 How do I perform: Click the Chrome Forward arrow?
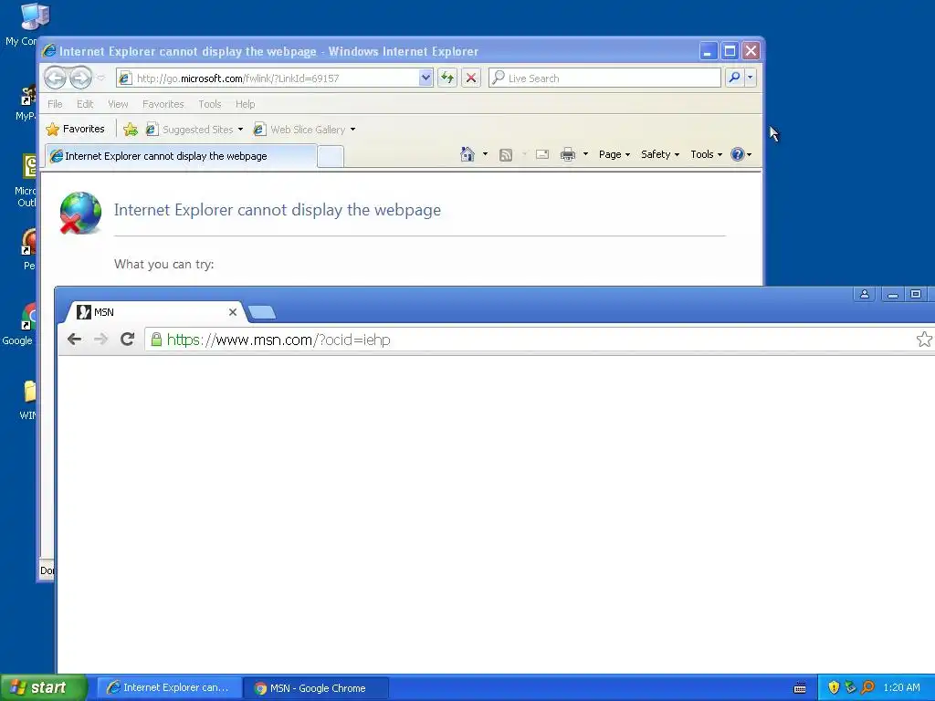pos(100,340)
